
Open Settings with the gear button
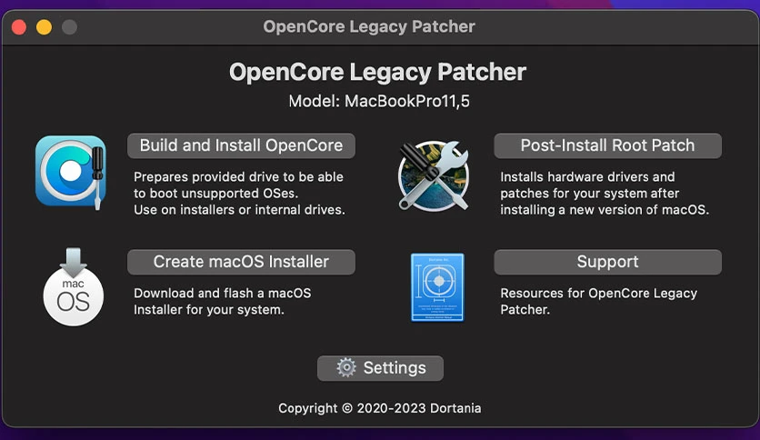(380, 368)
